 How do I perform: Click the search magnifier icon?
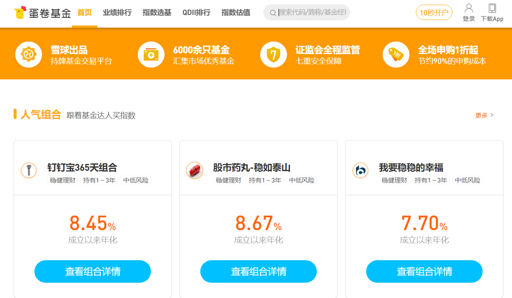(273, 13)
